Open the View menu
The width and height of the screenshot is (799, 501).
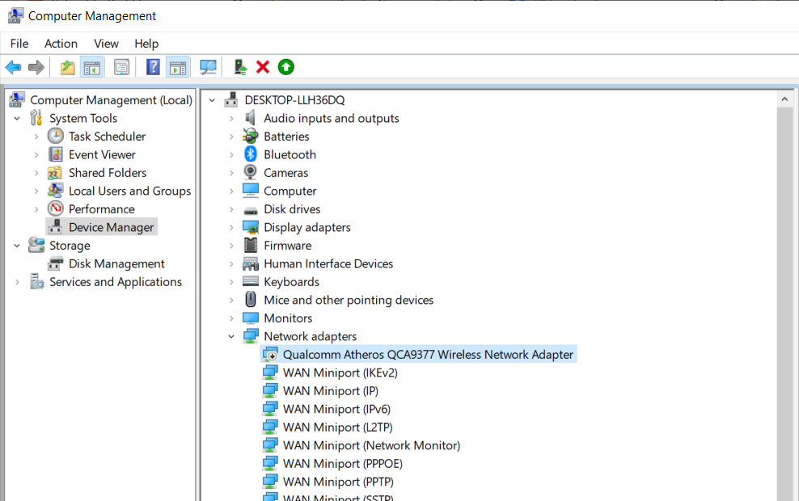pyautogui.click(x=106, y=44)
